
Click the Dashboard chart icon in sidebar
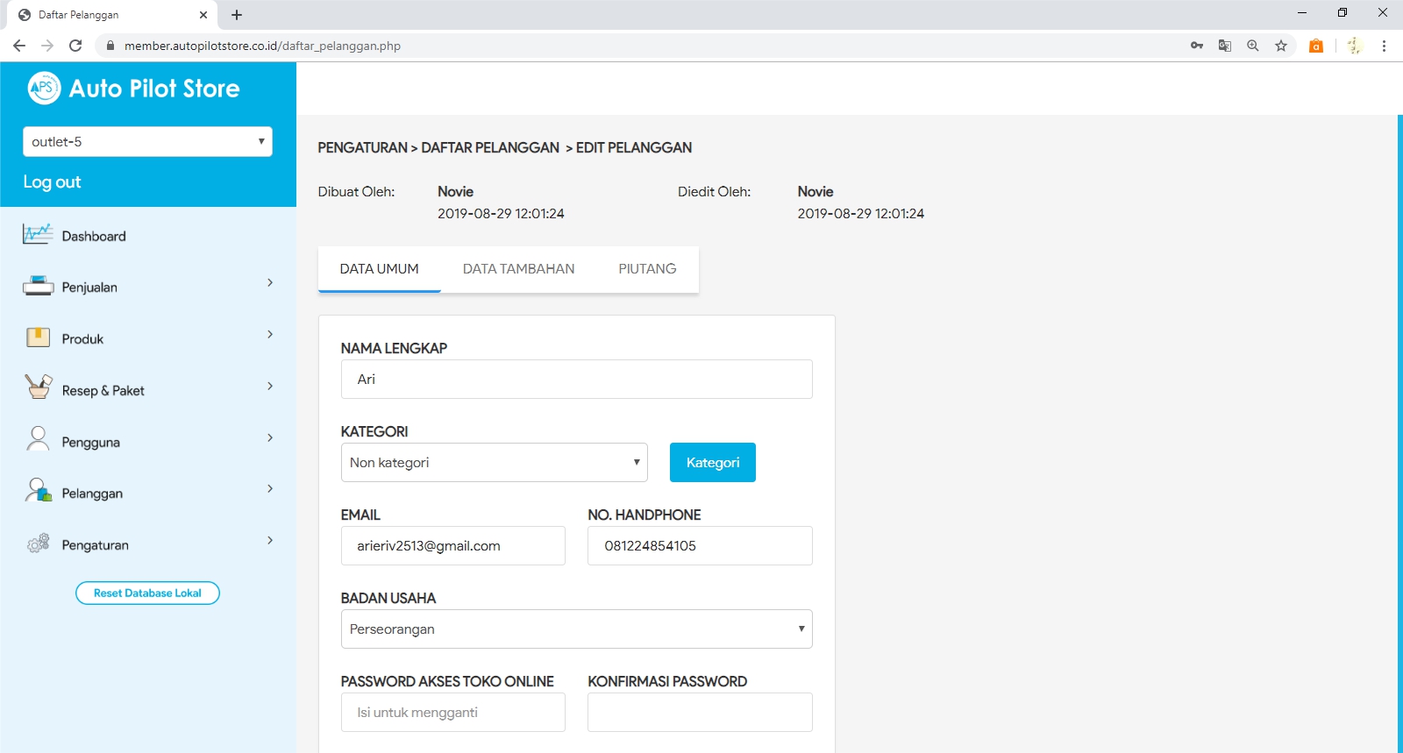tap(38, 235)
